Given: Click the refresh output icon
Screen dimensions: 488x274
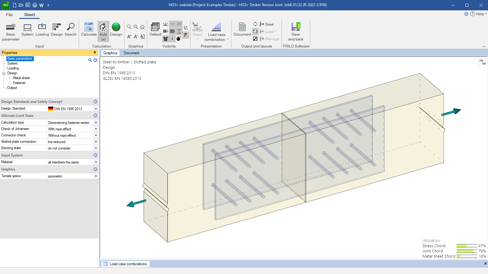Looking at the screenshot, I should click(255, 24).
